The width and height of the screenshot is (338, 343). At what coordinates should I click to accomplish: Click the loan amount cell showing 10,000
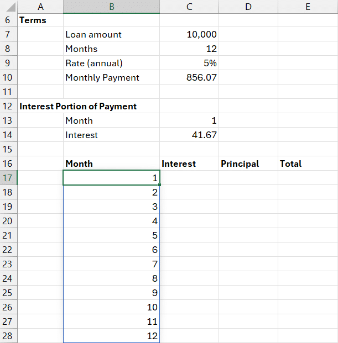(x=189, y=34)
